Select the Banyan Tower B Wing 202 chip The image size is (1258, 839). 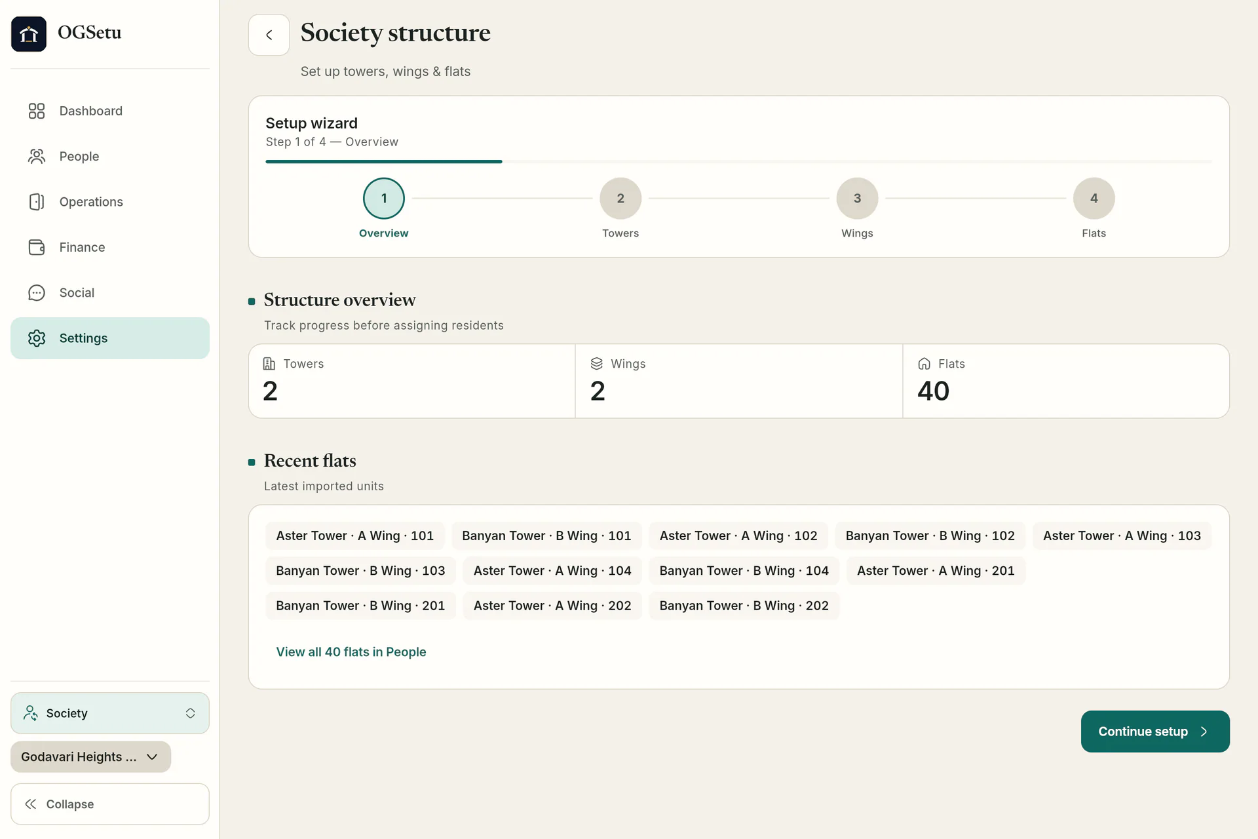pos(744,606)
